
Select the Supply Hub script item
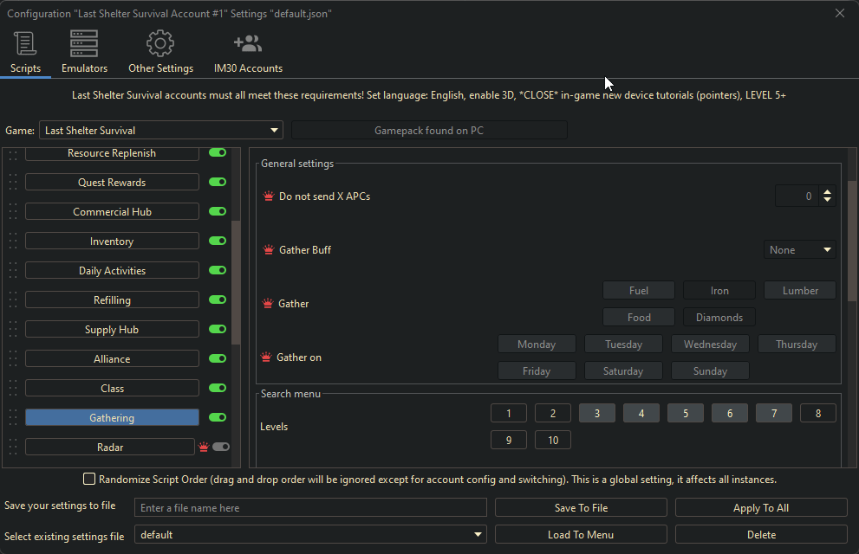click(112, 330)
